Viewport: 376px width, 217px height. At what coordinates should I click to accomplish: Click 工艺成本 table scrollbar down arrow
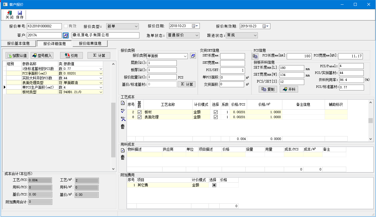click(x=371, y=139)
